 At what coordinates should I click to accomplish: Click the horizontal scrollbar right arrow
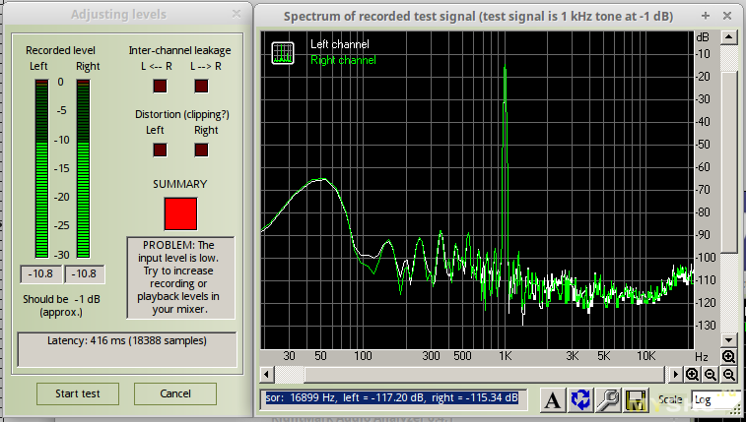click(x=675, y=375)
